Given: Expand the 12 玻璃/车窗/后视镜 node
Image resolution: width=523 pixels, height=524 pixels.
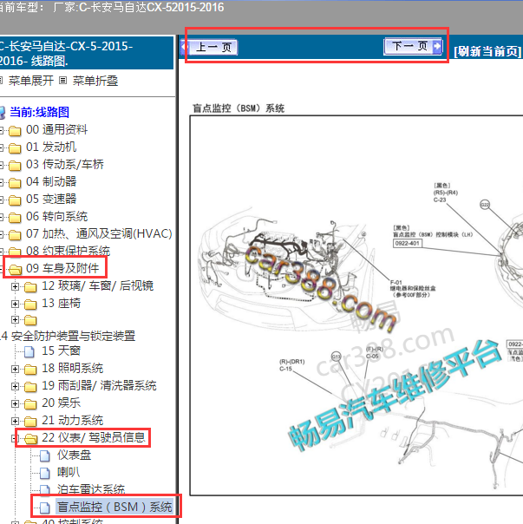Looking at the screenshot, I should [x=15, y=286].
